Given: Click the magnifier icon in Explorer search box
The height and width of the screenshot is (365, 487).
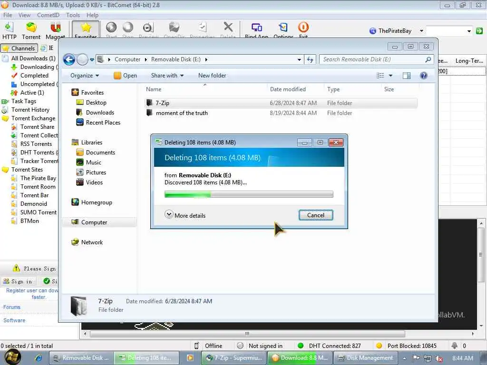Looking at the screenshot, I should (428, 59).
